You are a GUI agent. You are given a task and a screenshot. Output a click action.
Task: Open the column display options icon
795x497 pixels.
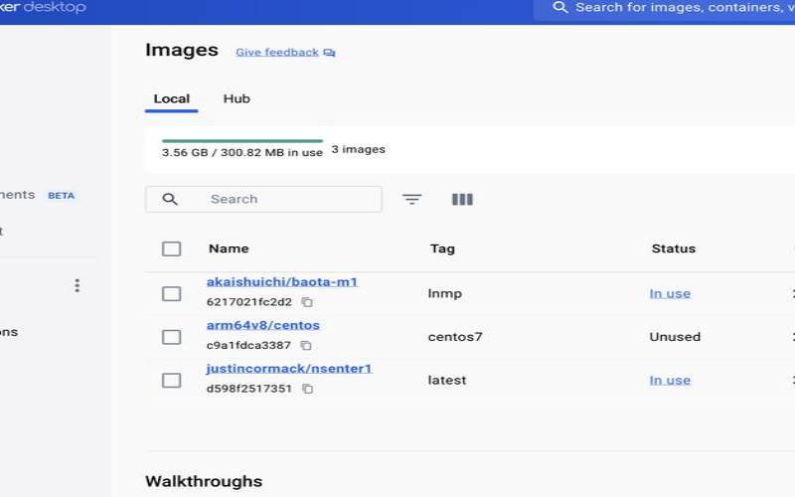pyautogui.click(x=462, y=199)
